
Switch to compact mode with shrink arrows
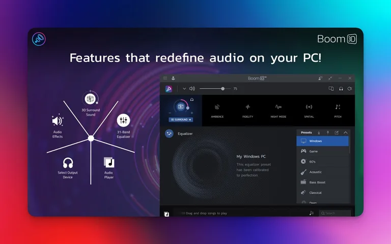coord(330,78)
